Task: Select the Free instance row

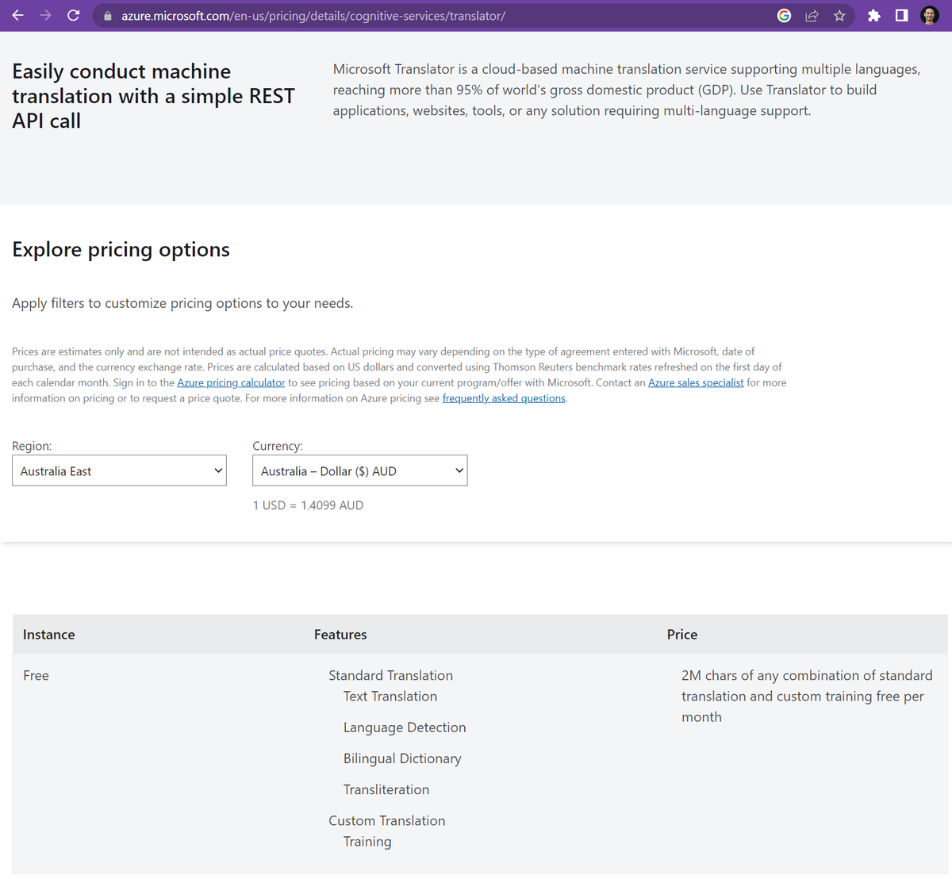Action: click(36, 675)
